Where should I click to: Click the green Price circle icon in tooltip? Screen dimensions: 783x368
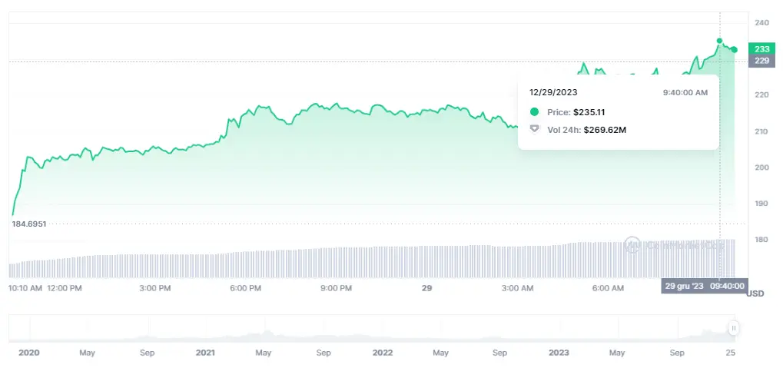(535, 112)
